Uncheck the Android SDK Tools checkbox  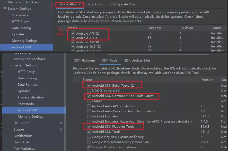89,132
